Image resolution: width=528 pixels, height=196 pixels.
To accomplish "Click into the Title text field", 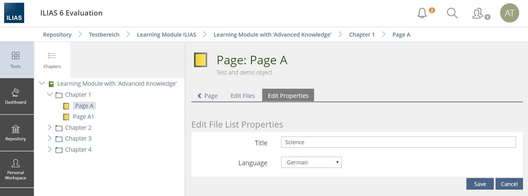I will (398, 142).
